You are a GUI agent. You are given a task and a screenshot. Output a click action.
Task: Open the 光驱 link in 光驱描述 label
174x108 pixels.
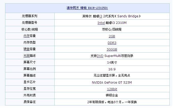pyautogui.click(x=26, y=56)
